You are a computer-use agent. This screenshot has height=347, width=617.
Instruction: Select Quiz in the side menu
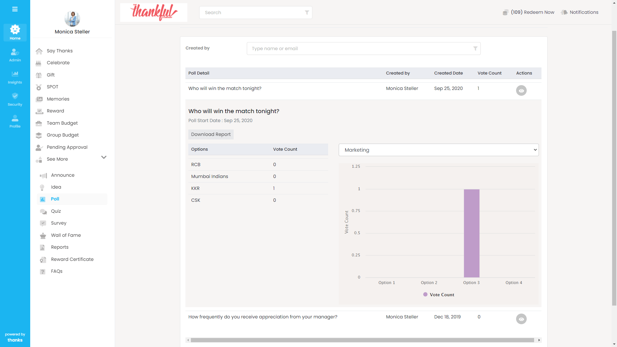pos(56,211)
